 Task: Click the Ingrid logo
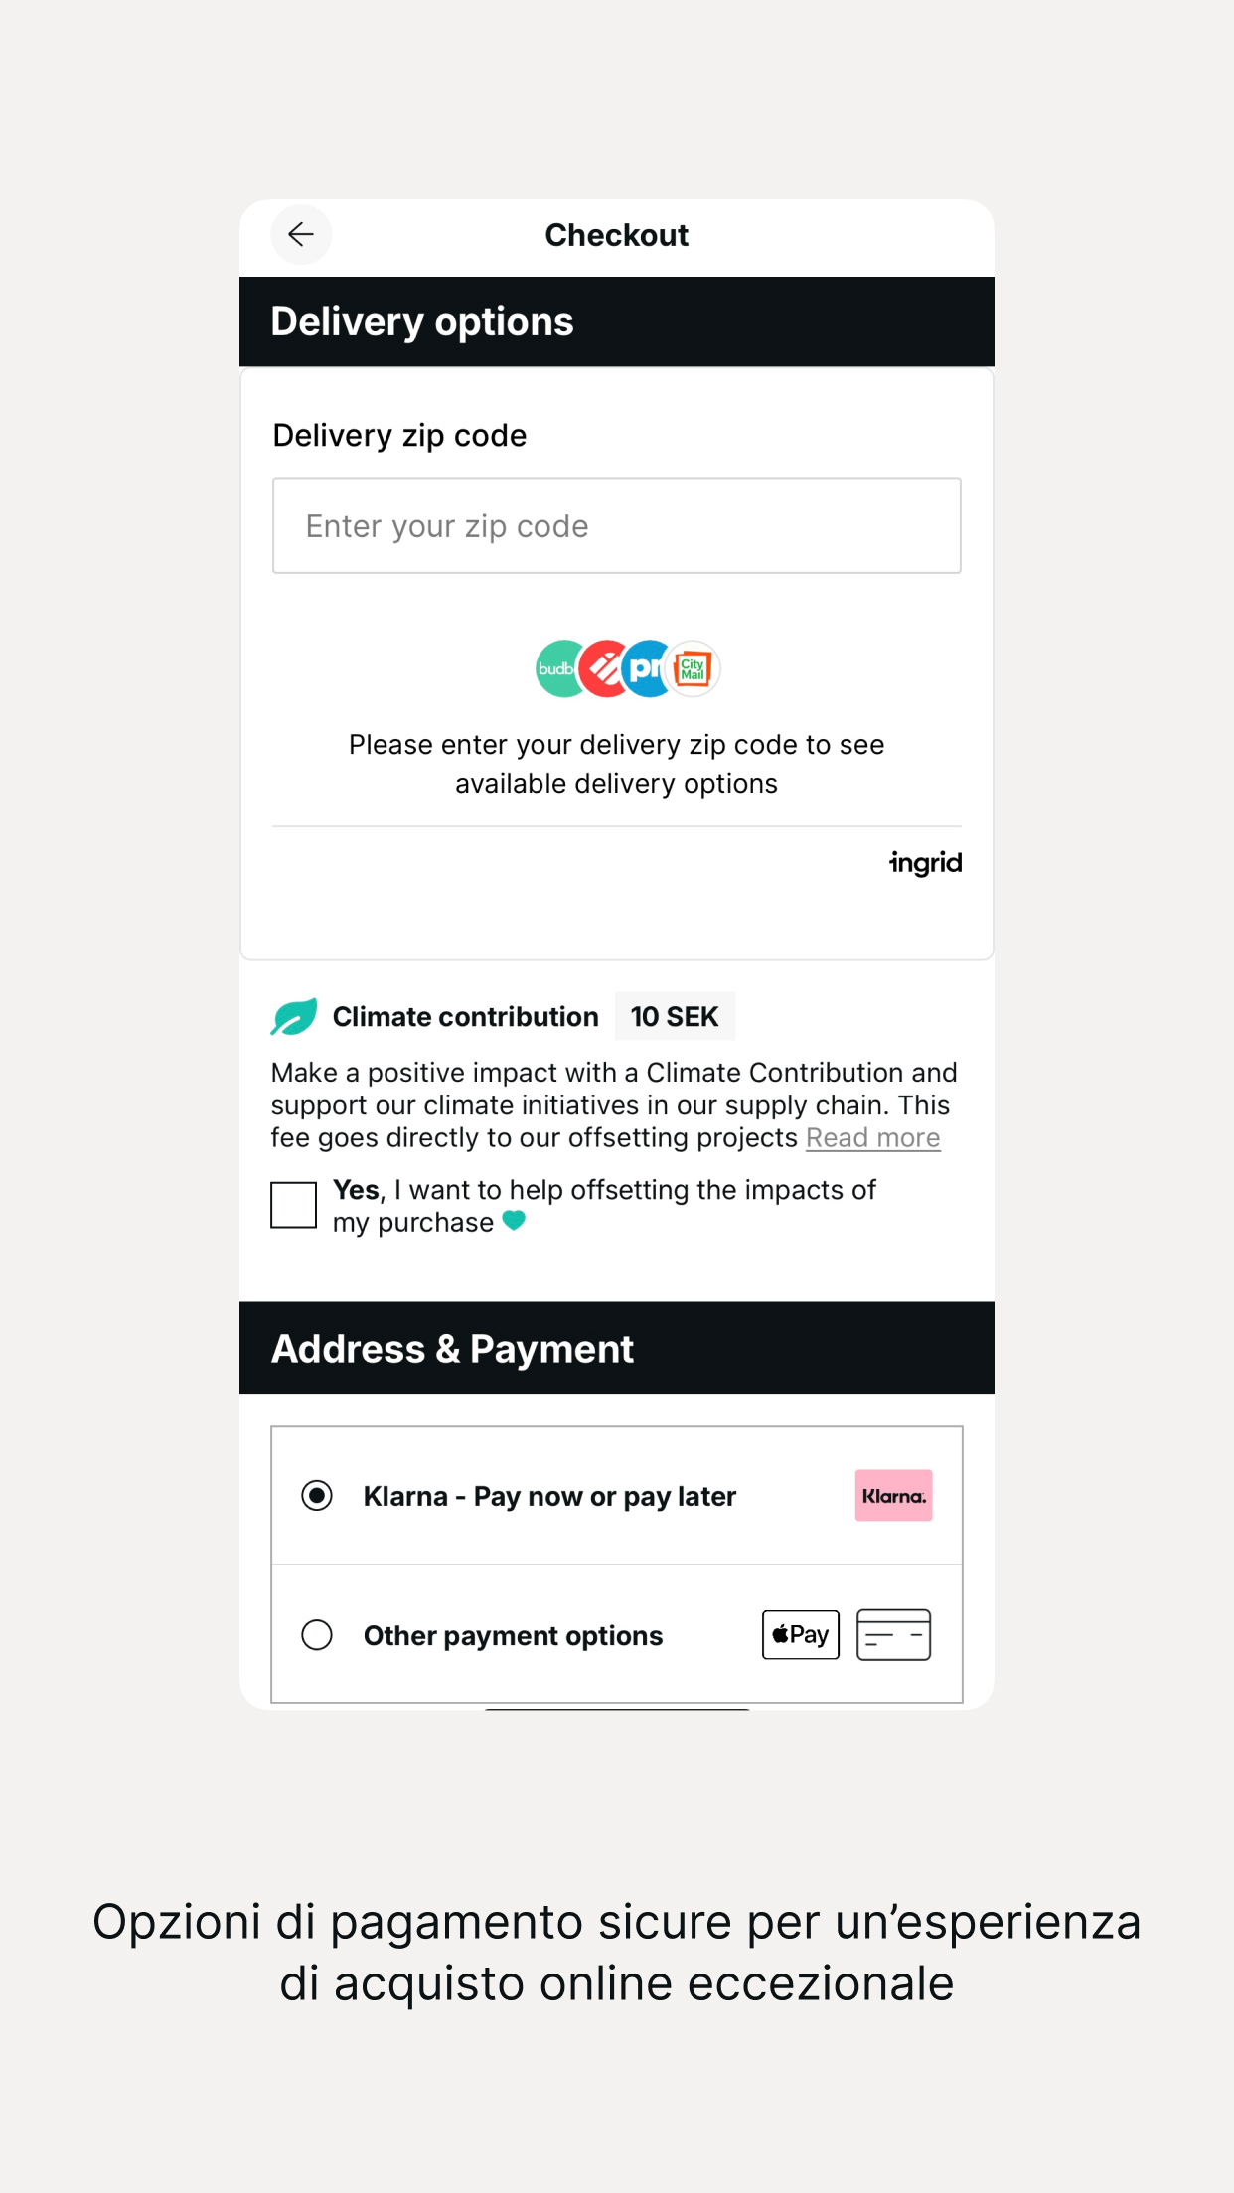[926, 863]
